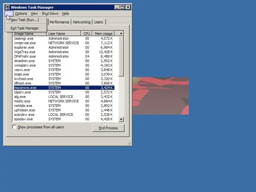This screenshot has height=192, width=256.
Task: Select the highlighted mscorsvw.exe process
Action: 64,88
